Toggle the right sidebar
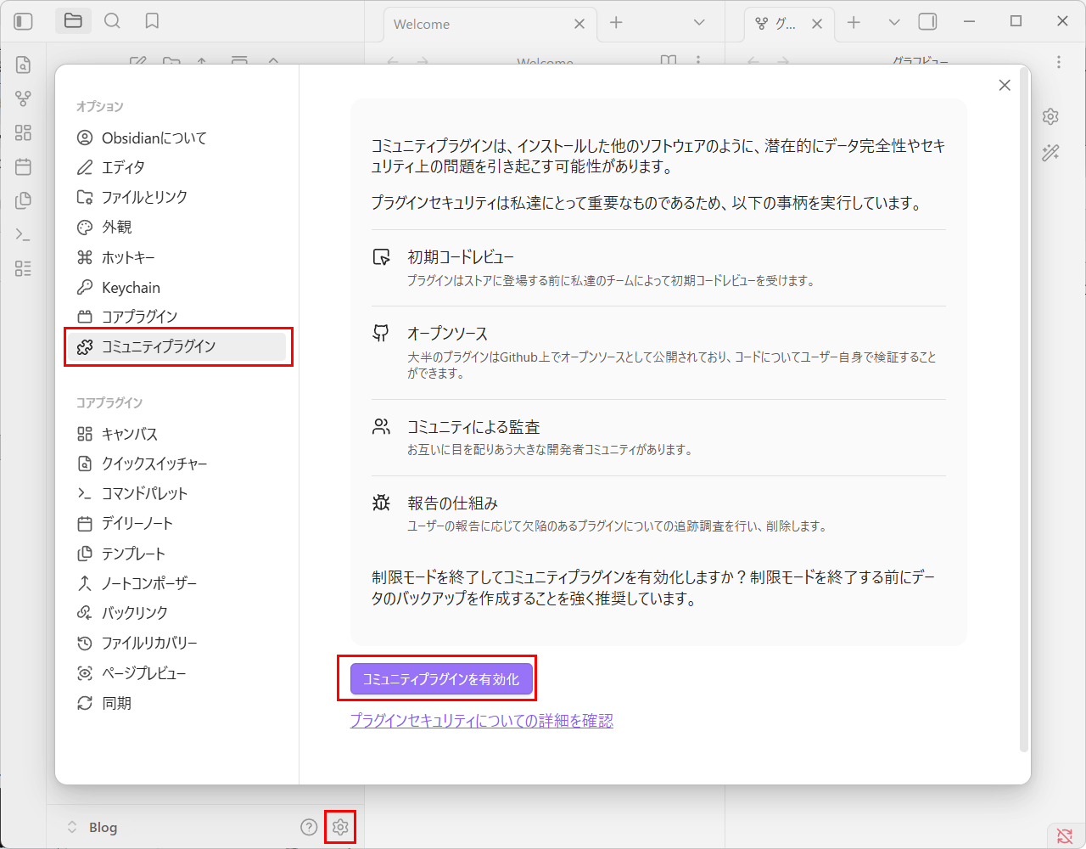The height and width of the screenshot is (849, 1086). 928,22
